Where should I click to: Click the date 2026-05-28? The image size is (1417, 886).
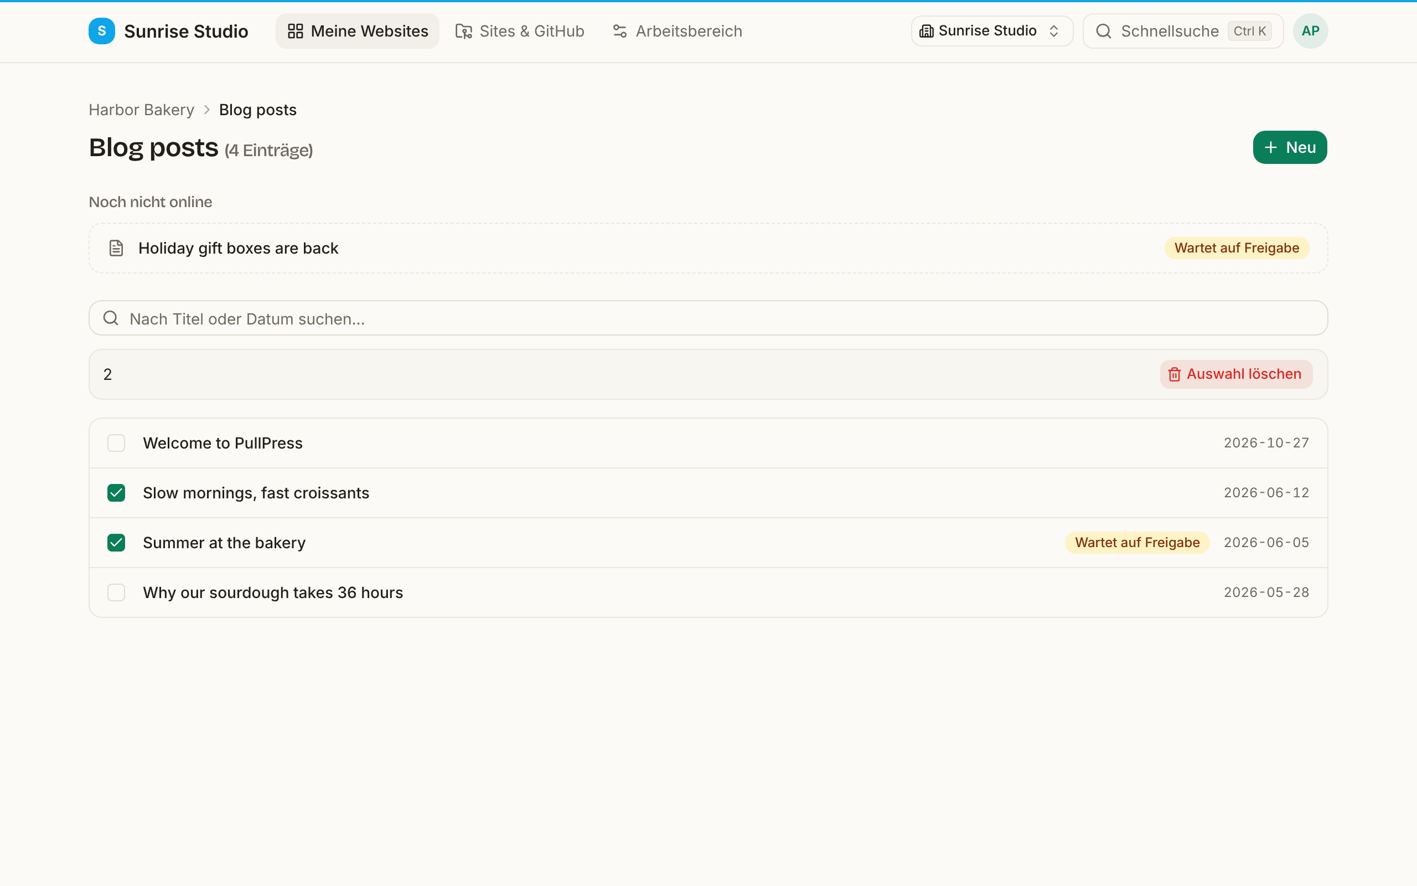coord(1266,593)
